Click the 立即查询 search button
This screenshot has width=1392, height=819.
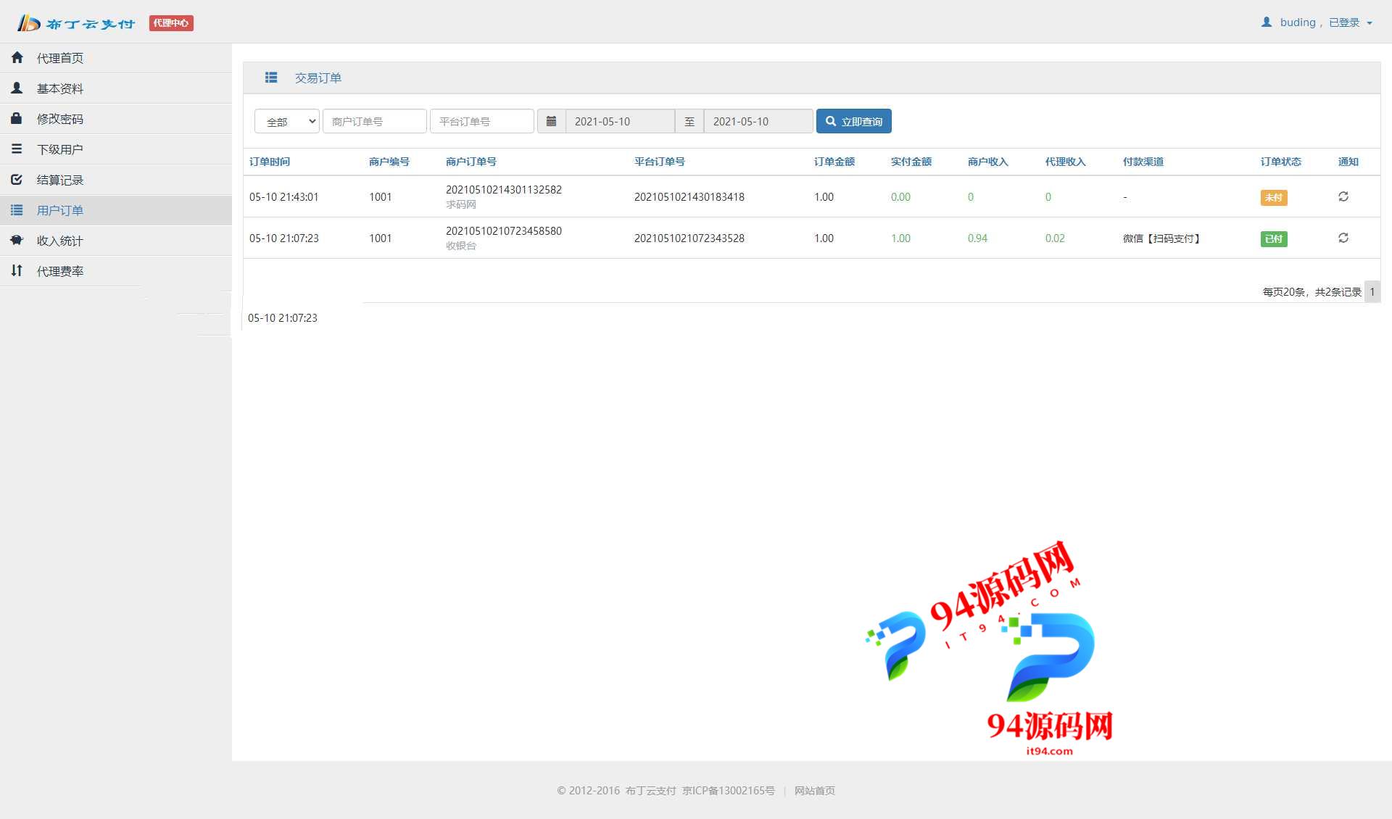click(x=854, y=121)
